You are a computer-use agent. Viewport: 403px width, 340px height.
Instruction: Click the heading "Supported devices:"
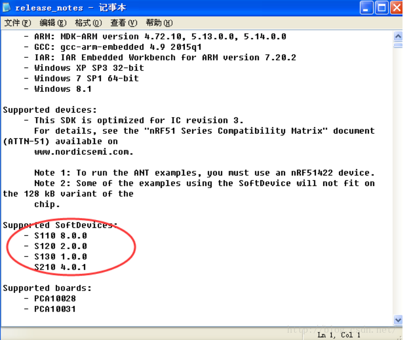50,110
